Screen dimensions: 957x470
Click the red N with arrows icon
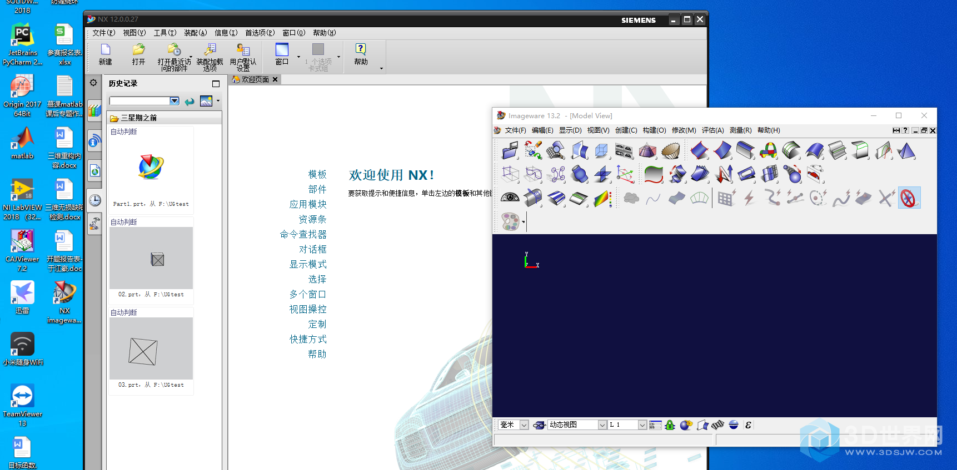723,174
